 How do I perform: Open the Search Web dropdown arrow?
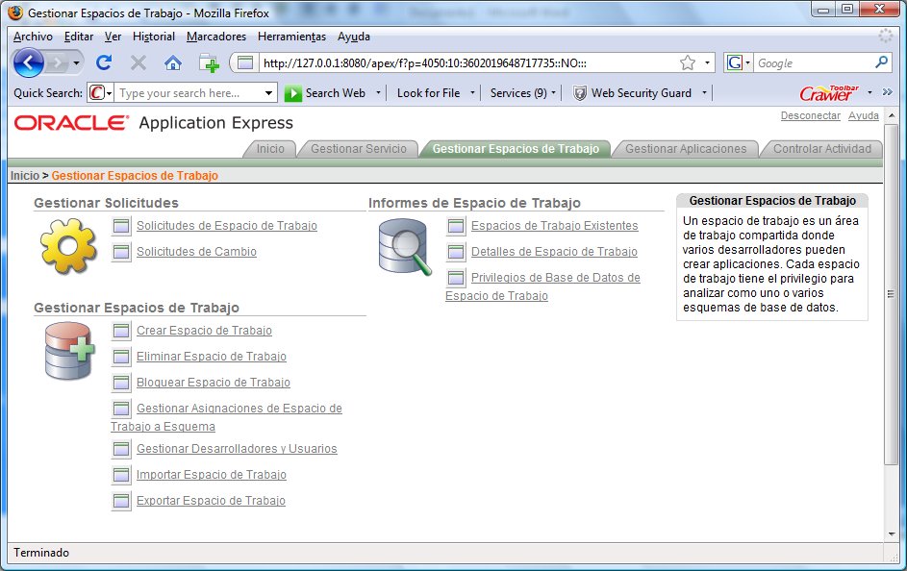378,93
